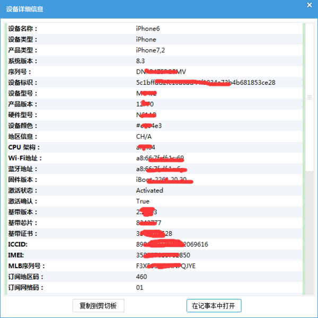Select the 产品版本 label
This screenshot has height=318, width=318.
coord(23,104)
